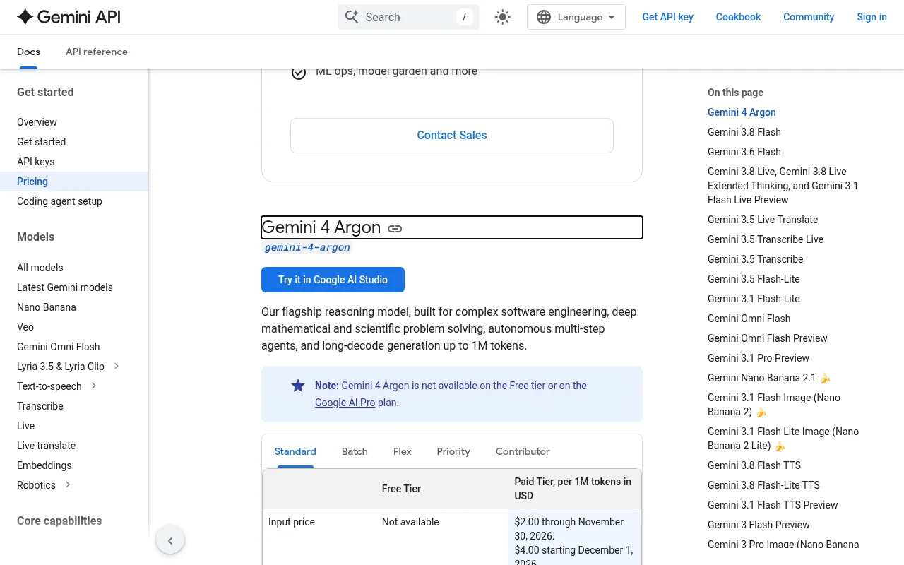This screenshot has width=904, height=565.
Task: Jump to Gemini 3.8 Flash on this page
Action: coord(744,132)
